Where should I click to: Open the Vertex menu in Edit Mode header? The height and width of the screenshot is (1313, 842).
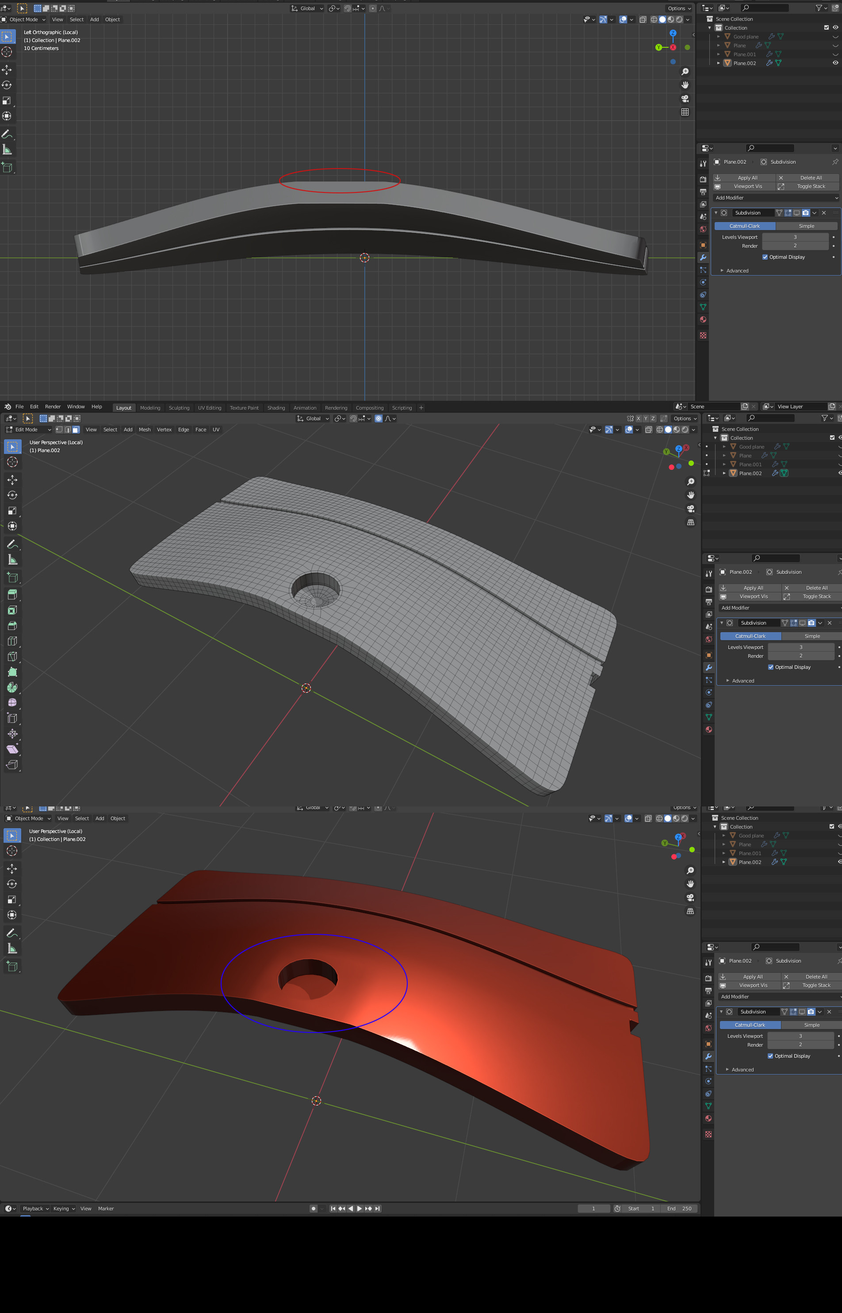point(164,429)
